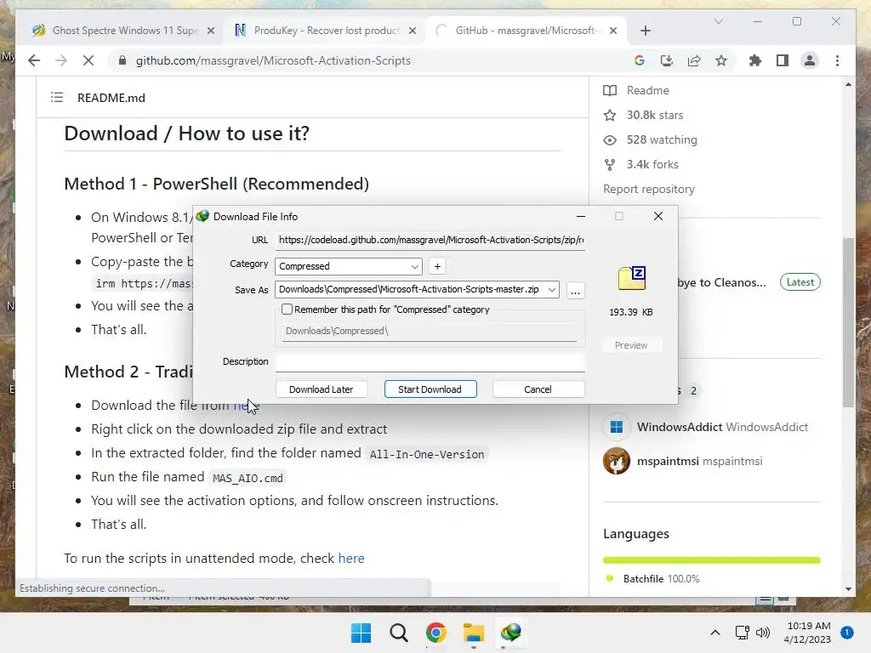Click the unattended mode 'here' link

[x=351, y=558]
